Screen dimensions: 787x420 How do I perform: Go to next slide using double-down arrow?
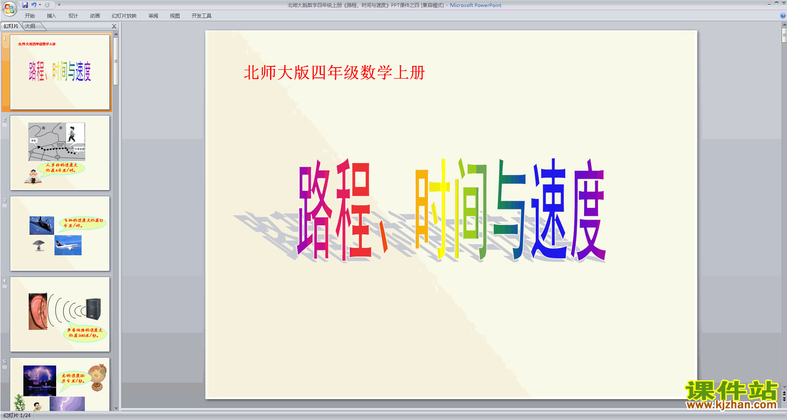(784, 399)
